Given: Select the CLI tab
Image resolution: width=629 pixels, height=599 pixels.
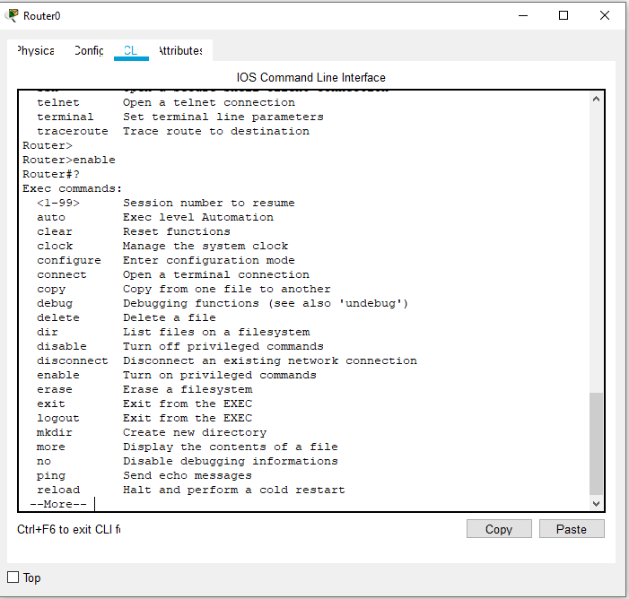Looking at the screenshot, I should coord(131,51).
